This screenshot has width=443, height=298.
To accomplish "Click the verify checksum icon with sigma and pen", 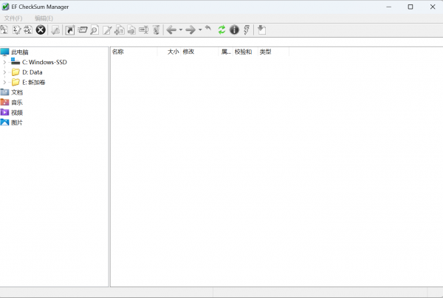I will (x=17, y=30).
